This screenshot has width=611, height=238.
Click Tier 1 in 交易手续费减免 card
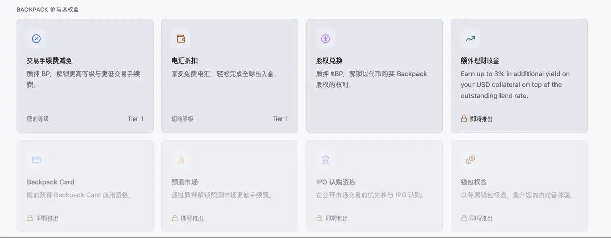[x=135, y=118]
